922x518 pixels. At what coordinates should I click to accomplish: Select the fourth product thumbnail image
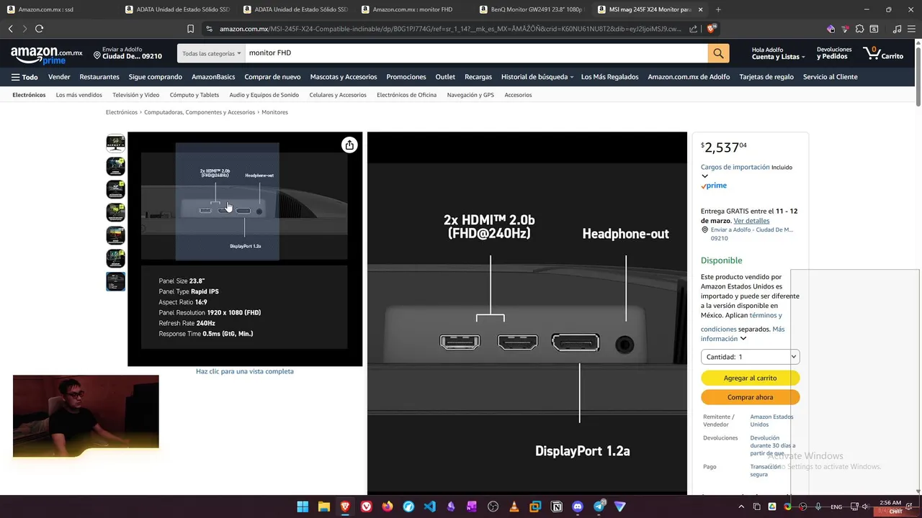coord(115,212)
